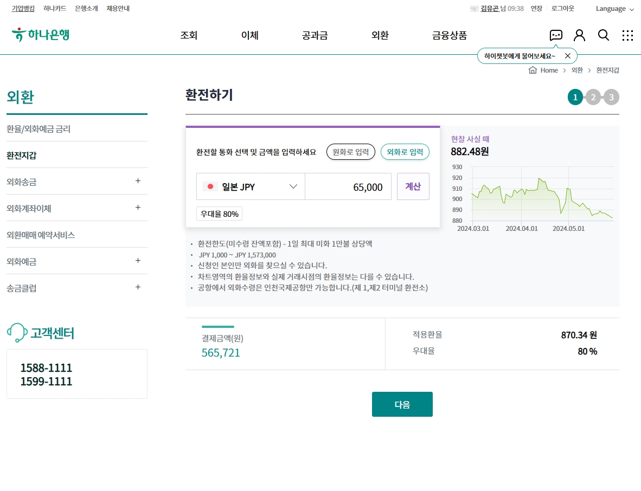Open the 외환 navigation menu
The image size is (641, 491).
click(380, 35)
